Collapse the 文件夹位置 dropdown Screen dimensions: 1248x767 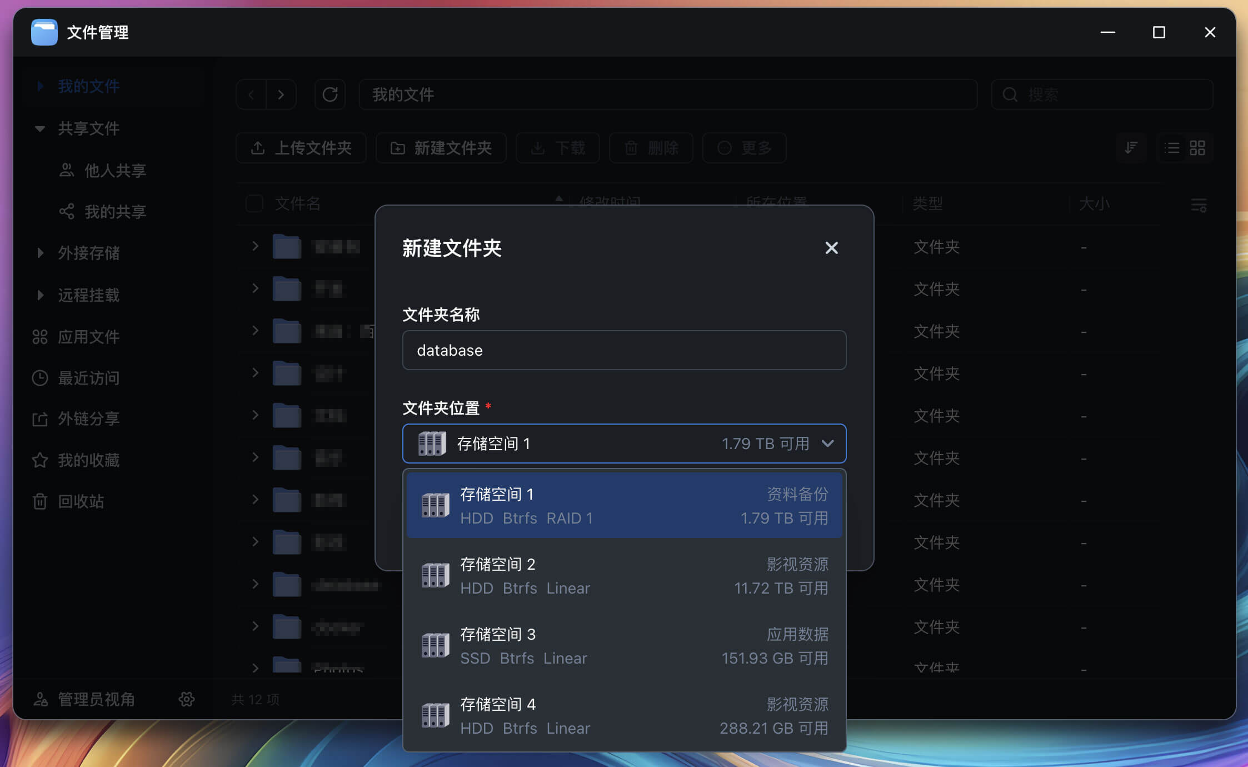(x=827, y=444)
